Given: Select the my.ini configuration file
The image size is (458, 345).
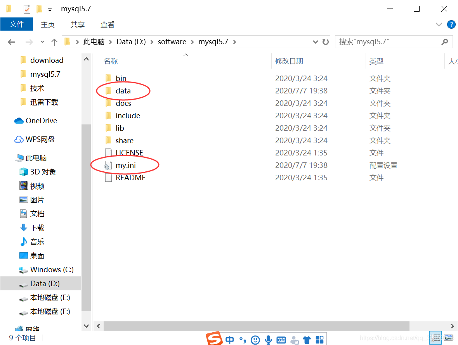Looking at the screenshot, I should (126, 166).
